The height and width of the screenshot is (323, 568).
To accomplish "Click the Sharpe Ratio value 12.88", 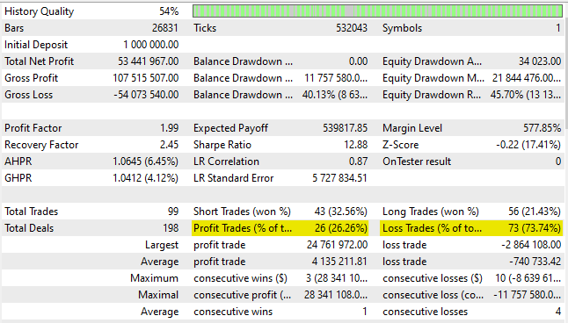I will pos(356,144).
